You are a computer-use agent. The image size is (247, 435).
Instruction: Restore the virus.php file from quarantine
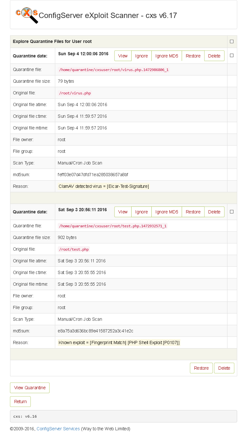pos(193,56)
